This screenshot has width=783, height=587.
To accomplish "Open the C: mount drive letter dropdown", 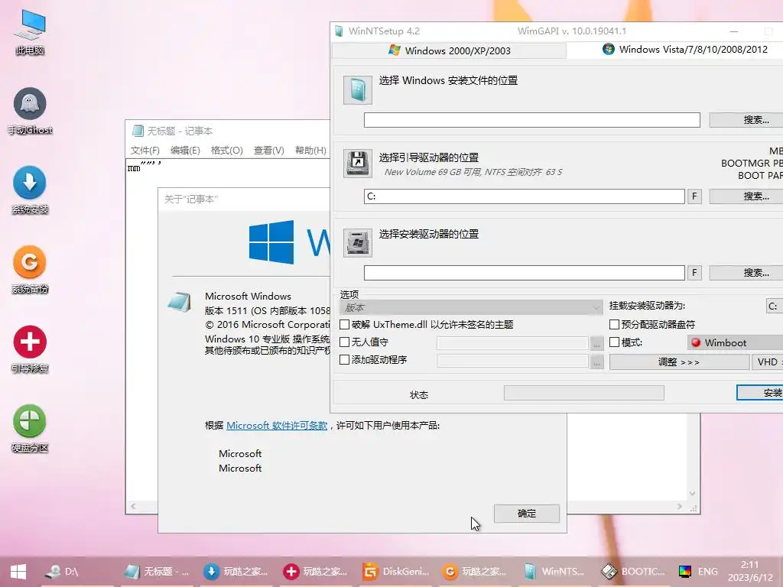I will coord(775,306).
